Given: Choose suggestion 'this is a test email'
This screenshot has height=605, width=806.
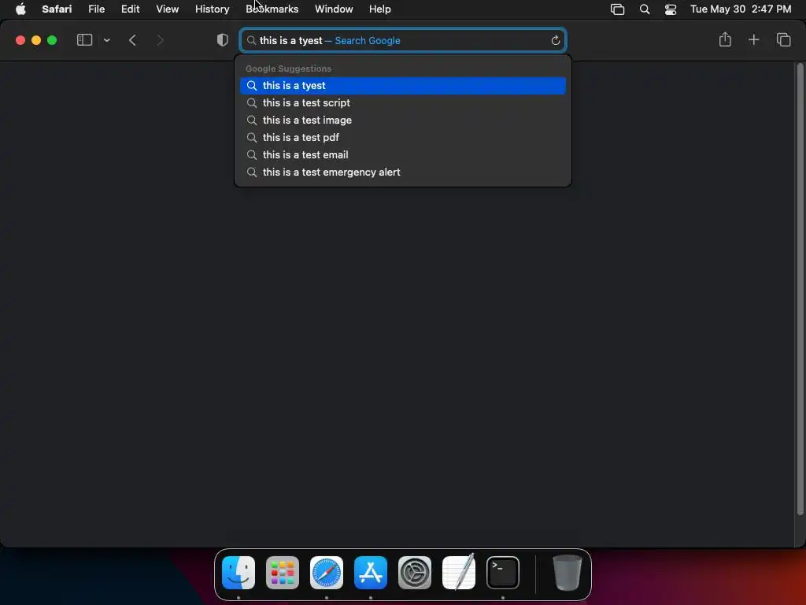Looking at the screenshot, I should pos(403,155).
